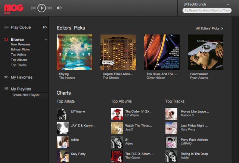Click Katy Perry's artist thumbnail ranked 4

63,156
